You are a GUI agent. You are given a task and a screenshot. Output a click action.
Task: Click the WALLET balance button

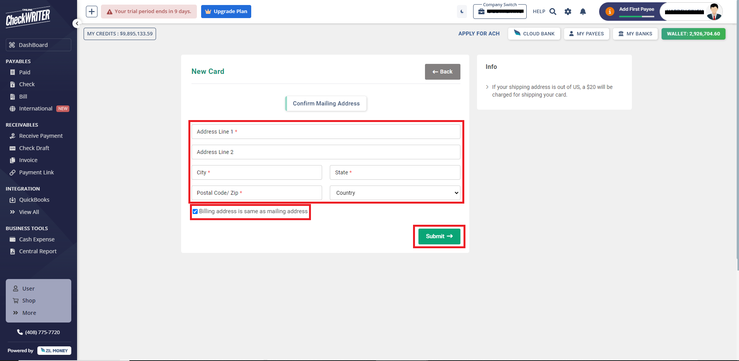[x=694, y=34]
